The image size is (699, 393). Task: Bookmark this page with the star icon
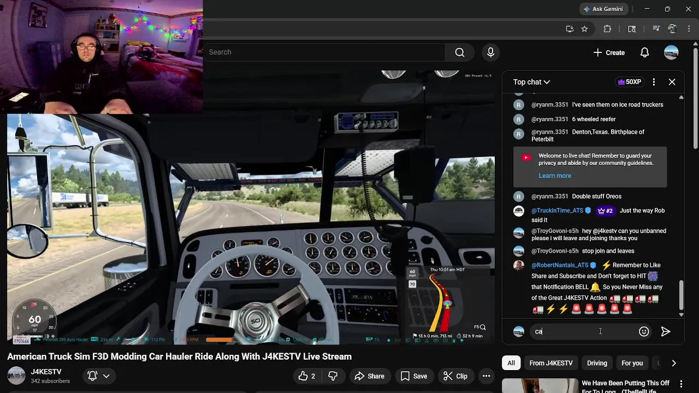click(x=584, y=29)
